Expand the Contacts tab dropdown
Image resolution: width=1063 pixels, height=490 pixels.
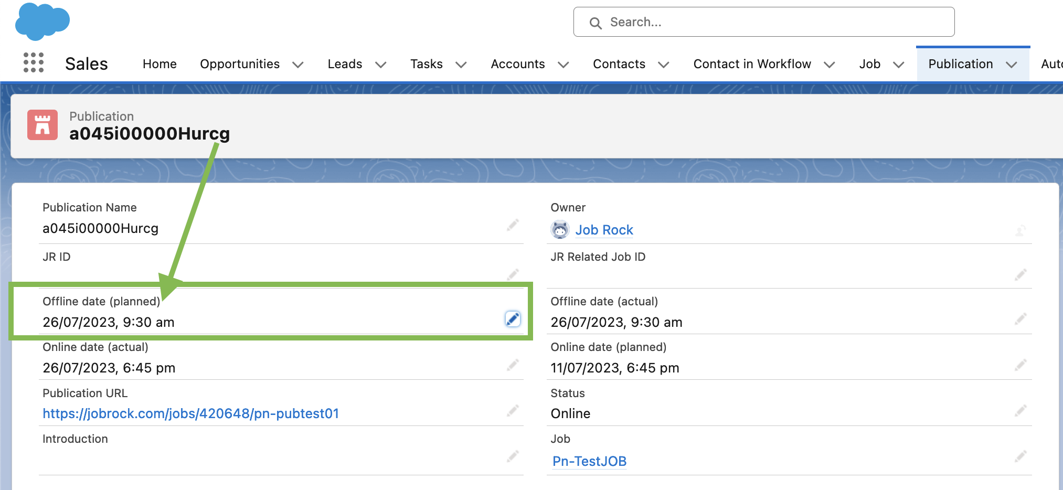coord(664,65)
